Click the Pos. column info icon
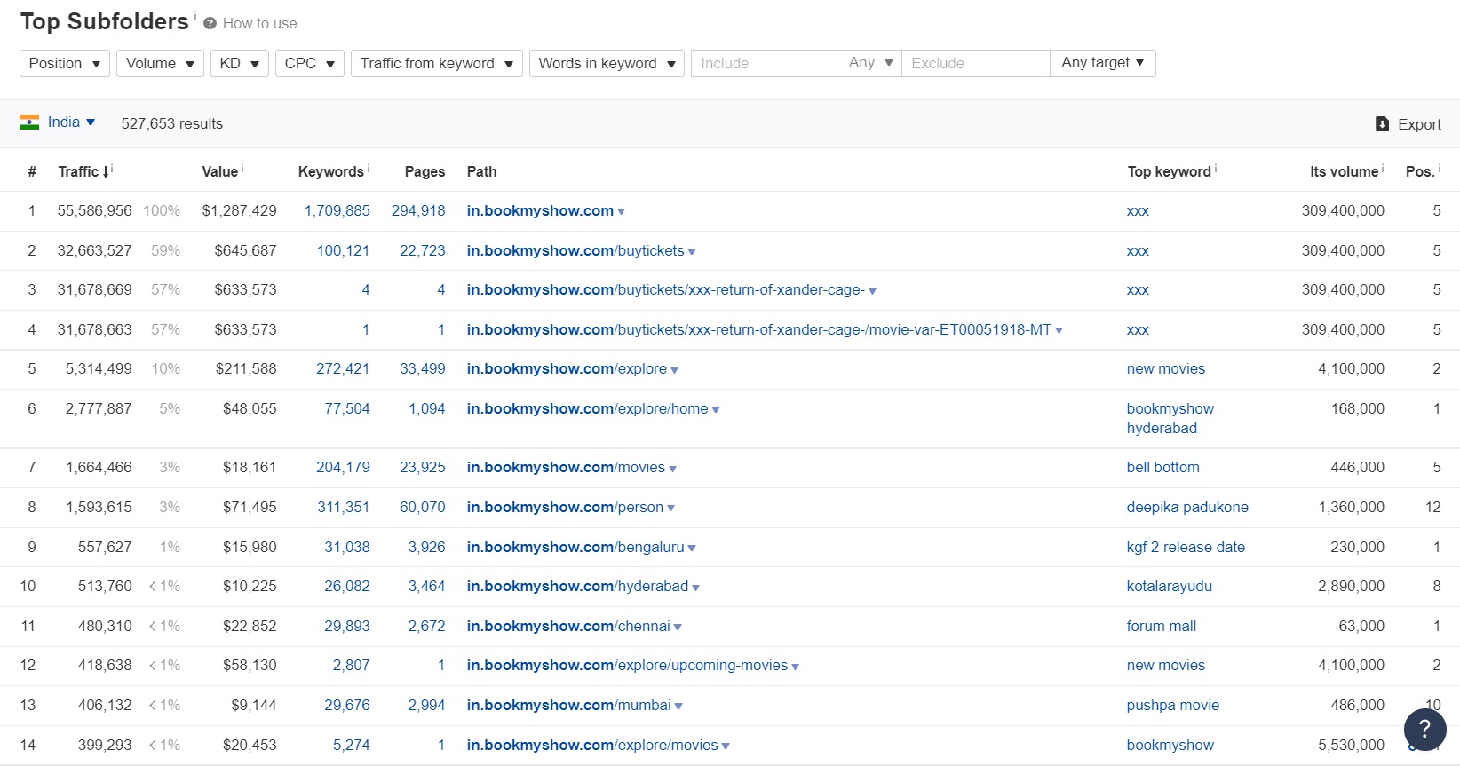 coord(1440,168)
